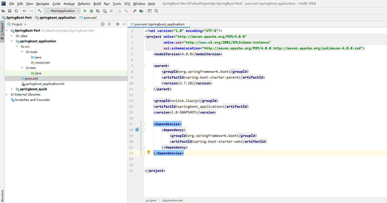387x203 pixels.
Task: Click the Profiler run icon
Action: pos(105,11)
